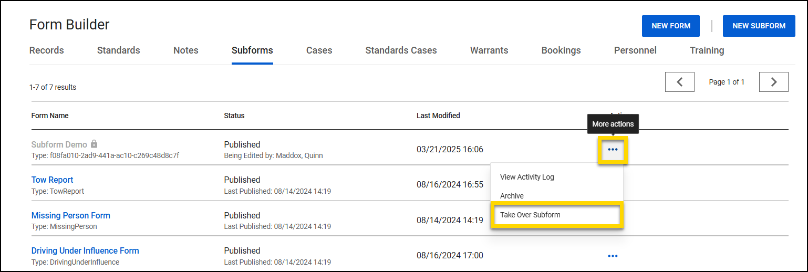Viewport: 808px width, 272px height.
Task: Switch to the Notes tab
Action: tap(186, 50)
